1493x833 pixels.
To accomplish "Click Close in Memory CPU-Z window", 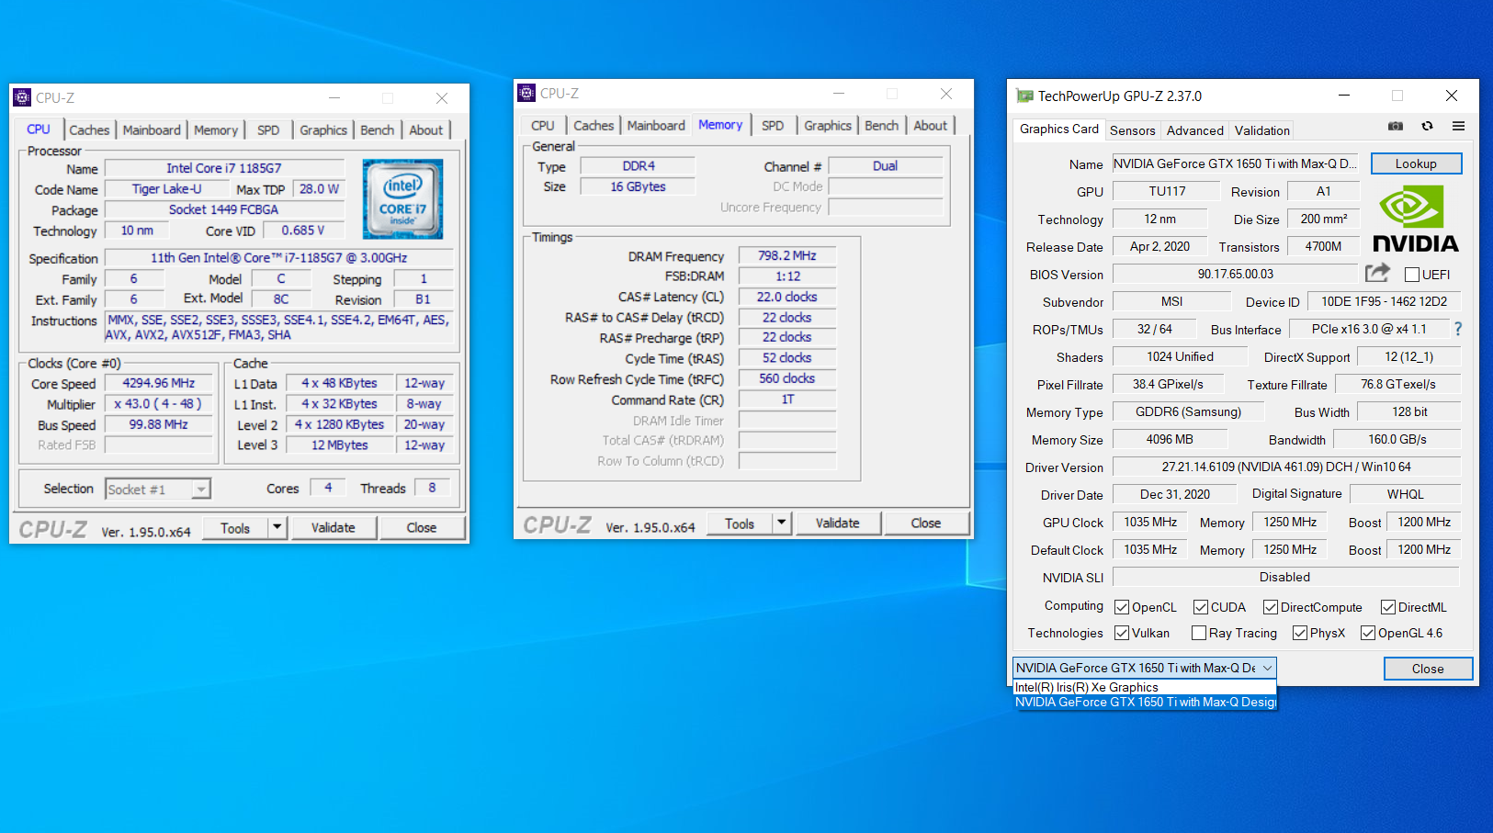I will (926, 523).
